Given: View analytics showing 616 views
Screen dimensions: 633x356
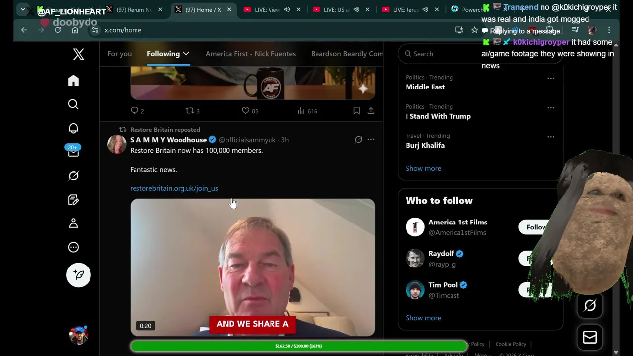Looking at the screenshot, I should (307, 111).
